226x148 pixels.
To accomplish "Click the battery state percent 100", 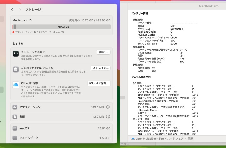I will point(182,62).
